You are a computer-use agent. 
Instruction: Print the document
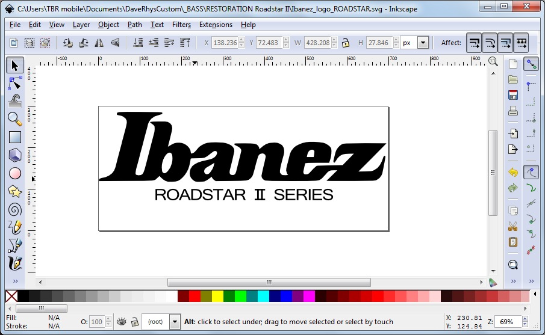(x=513, y=111)
